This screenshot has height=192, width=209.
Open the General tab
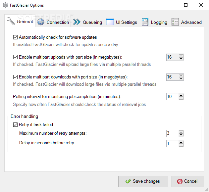pyautogui.click(x=20, y=21)
